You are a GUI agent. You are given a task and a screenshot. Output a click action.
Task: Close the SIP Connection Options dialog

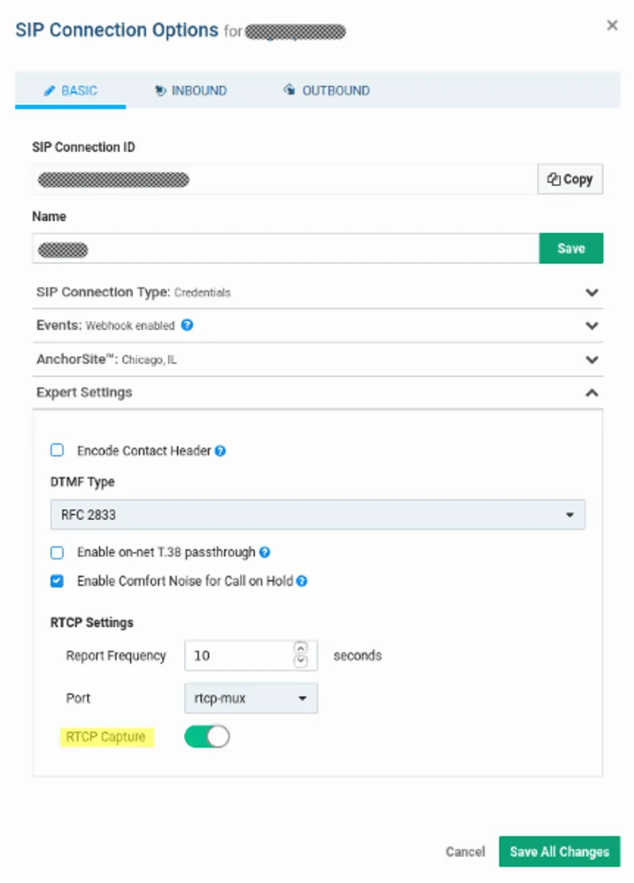point(612,25)
